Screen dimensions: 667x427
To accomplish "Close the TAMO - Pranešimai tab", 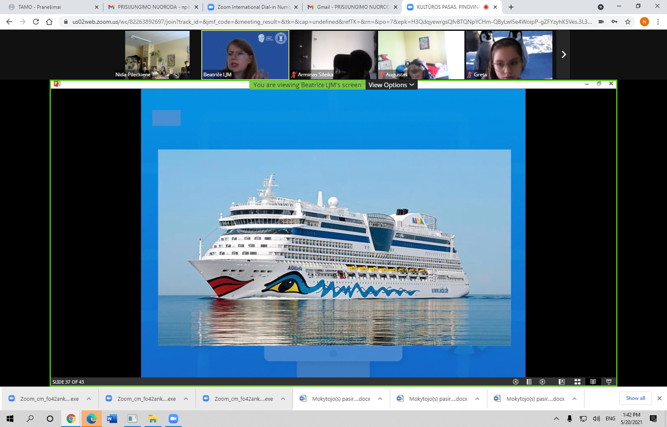I will [97, 7].
